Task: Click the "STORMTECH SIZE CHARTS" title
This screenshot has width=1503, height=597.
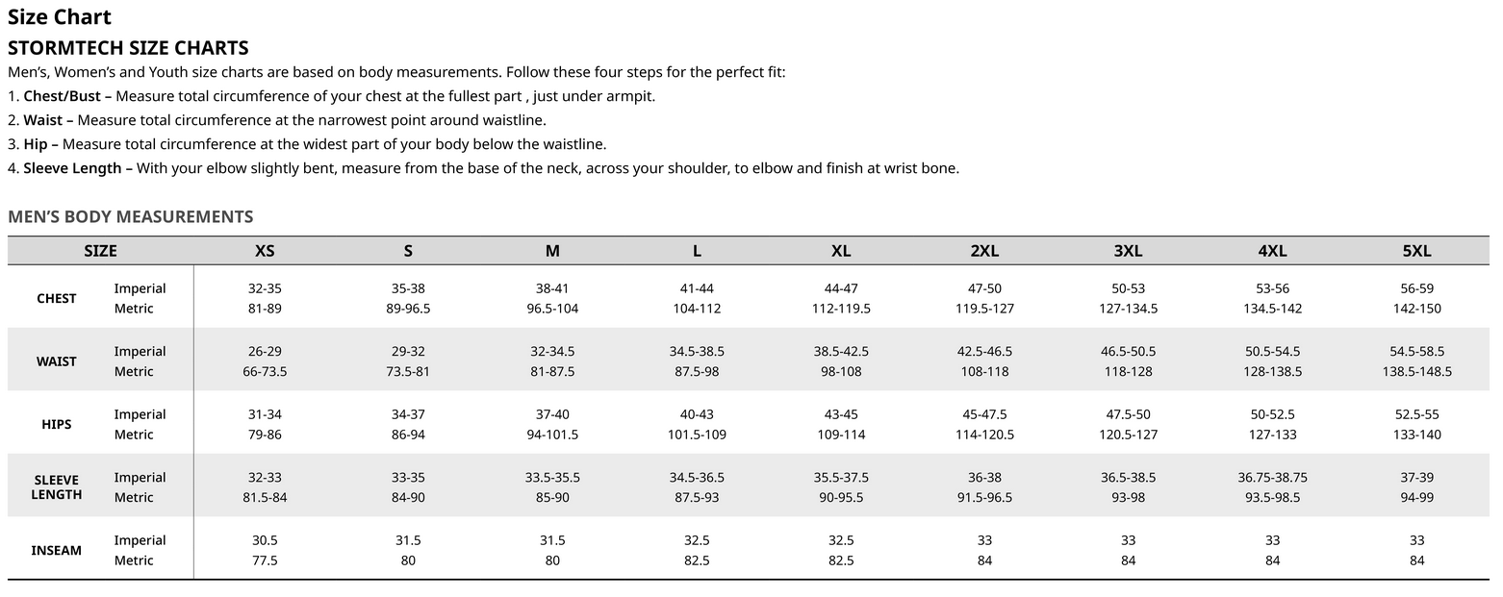Action: [x=128, y=48]
